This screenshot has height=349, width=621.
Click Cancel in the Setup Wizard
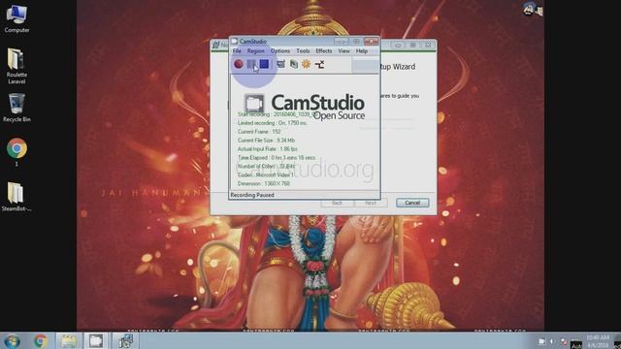(412, 203)
